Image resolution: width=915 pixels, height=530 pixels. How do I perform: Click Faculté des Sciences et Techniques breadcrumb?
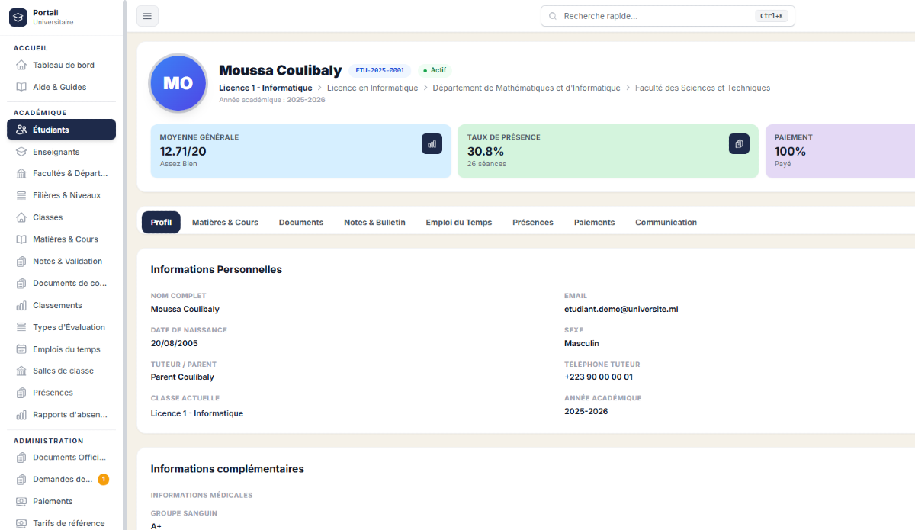click(702, 88)
